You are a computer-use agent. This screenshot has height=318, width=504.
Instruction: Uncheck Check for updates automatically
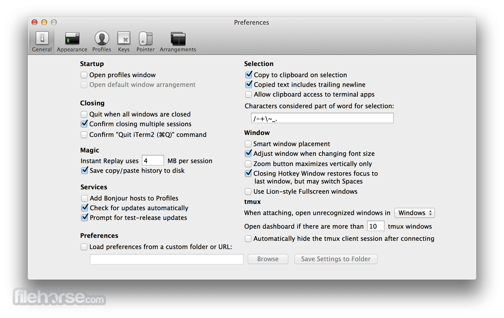(x=84, y=208)
